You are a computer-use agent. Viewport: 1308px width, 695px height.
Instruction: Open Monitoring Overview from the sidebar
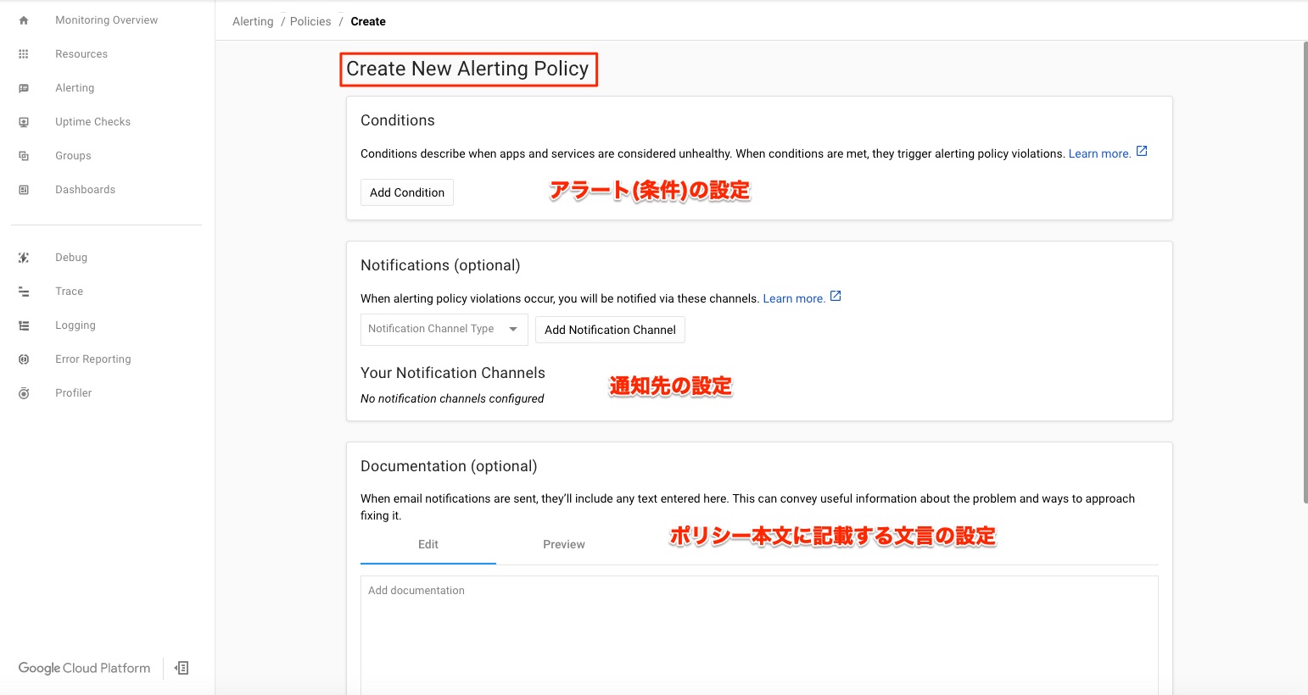click(x=106, y=19)
